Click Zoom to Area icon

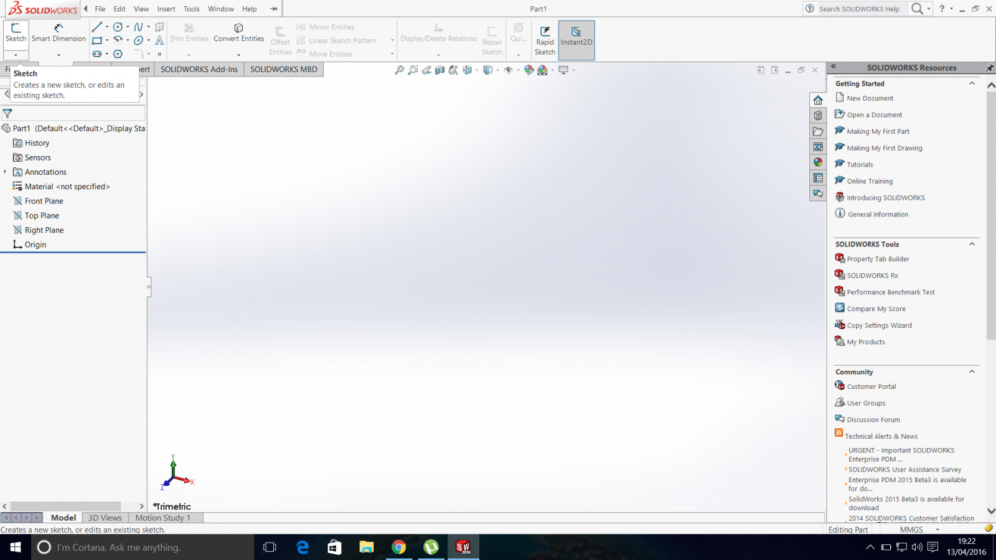coord(413,70)
